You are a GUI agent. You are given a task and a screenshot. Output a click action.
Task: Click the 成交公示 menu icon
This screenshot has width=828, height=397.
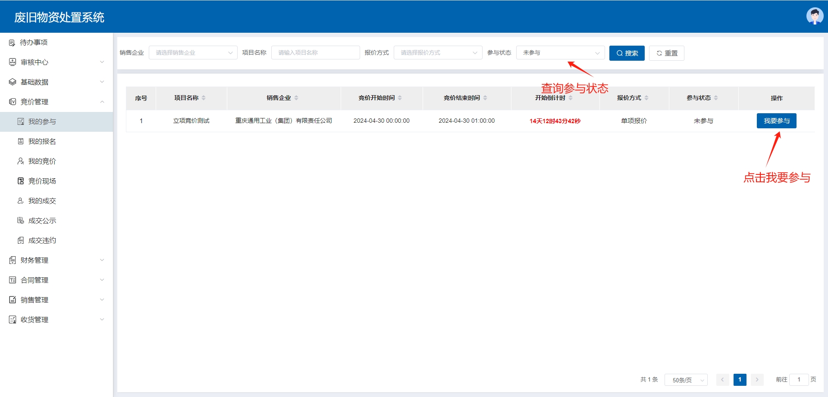point(20,220)
